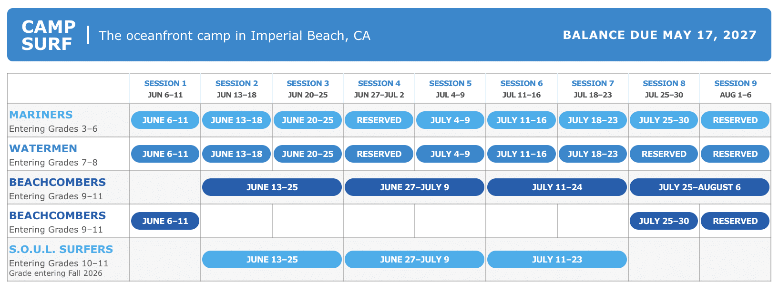Pick Beachcombers June 13–25 two-week session

(272, 187)
